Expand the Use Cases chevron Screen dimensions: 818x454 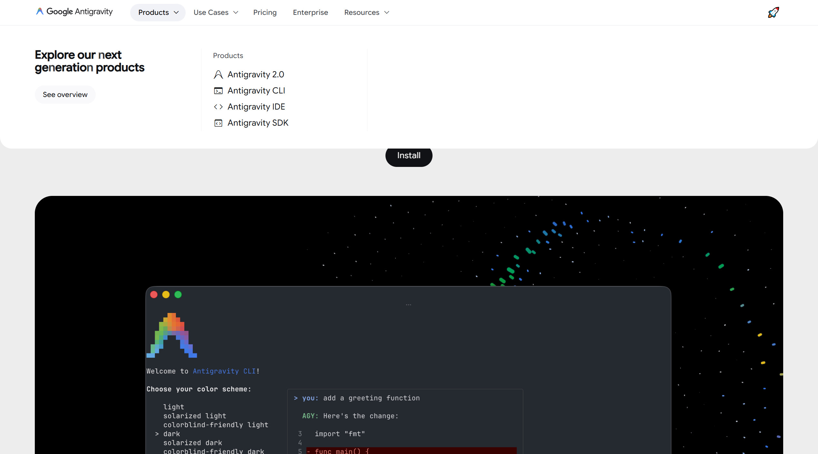[x=236, y=13]
